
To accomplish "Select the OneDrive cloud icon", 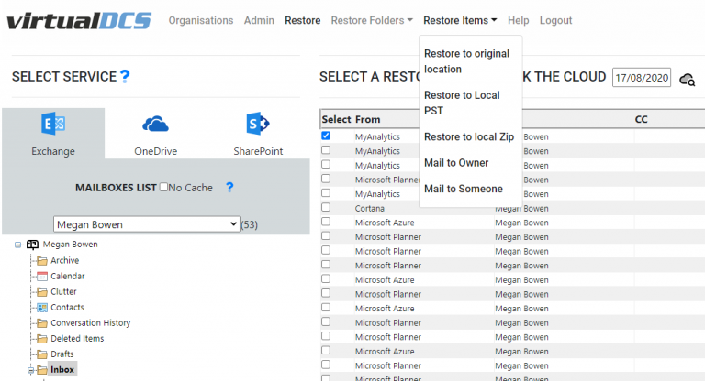I will click(155, 124).
